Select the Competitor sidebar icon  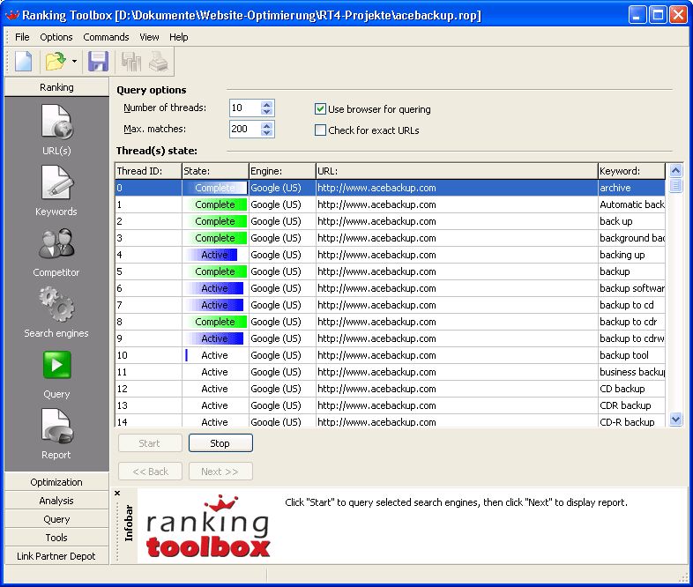(x=56, y=244)
